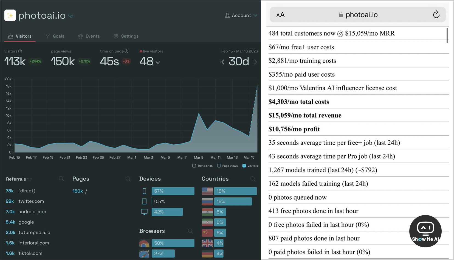Click the photoai.io address bar field

(358, 15)
